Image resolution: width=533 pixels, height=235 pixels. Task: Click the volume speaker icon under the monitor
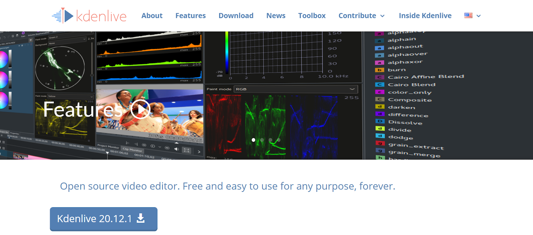click(x=177, y=149)
